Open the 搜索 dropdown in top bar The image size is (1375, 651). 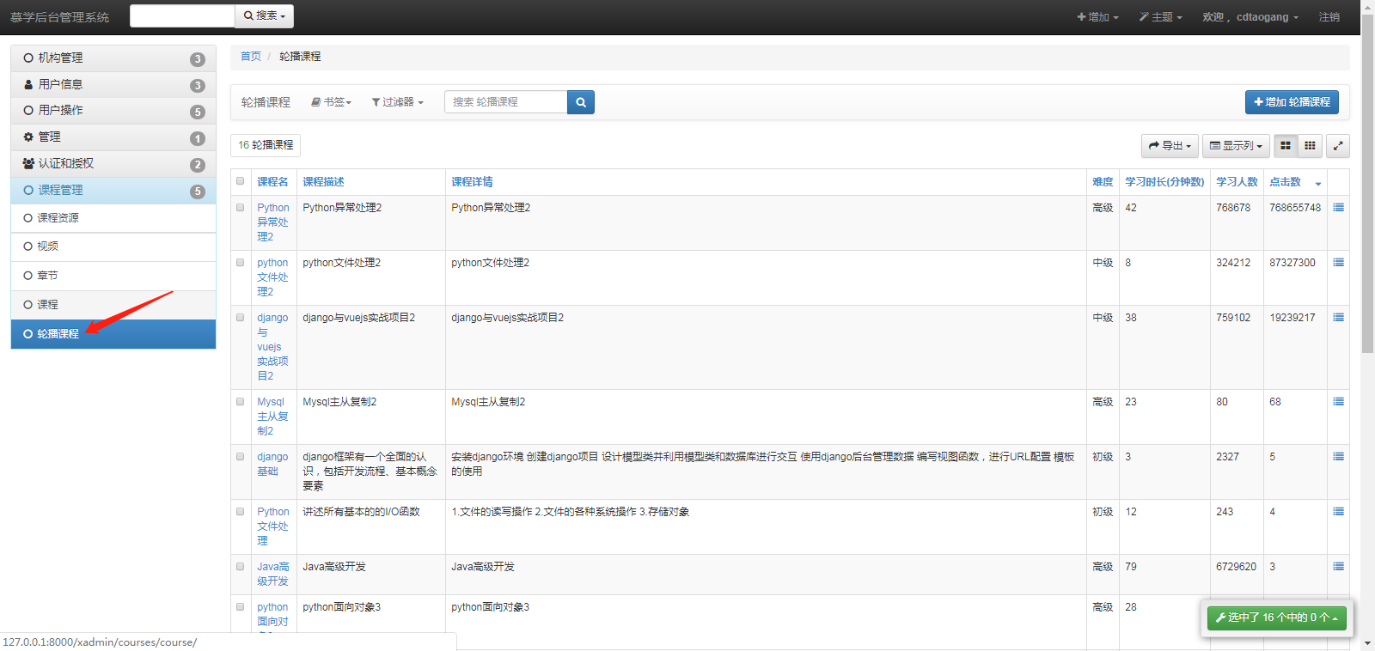pyautogui.click(x=265, y=16)
